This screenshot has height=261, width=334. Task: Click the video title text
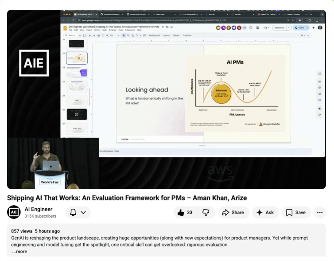127,198
